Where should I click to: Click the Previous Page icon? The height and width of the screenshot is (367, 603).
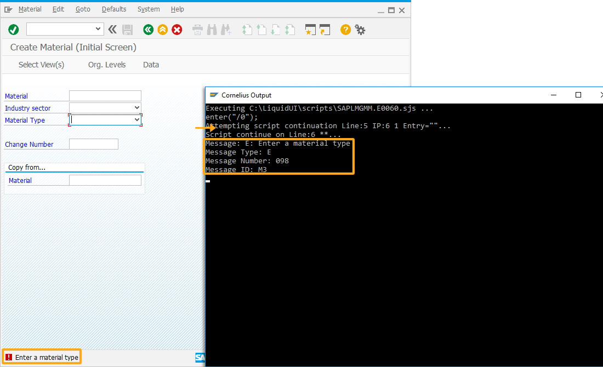coord(261,30)
